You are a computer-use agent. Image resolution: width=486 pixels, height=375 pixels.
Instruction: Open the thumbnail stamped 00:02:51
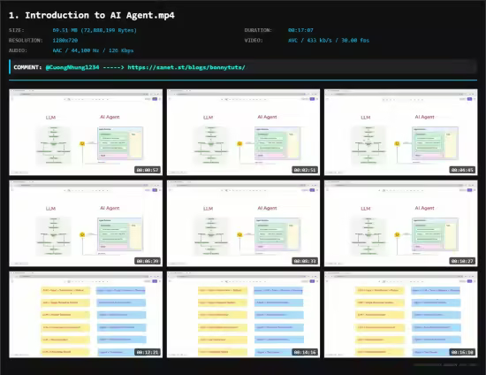click(x=243, y=132)
